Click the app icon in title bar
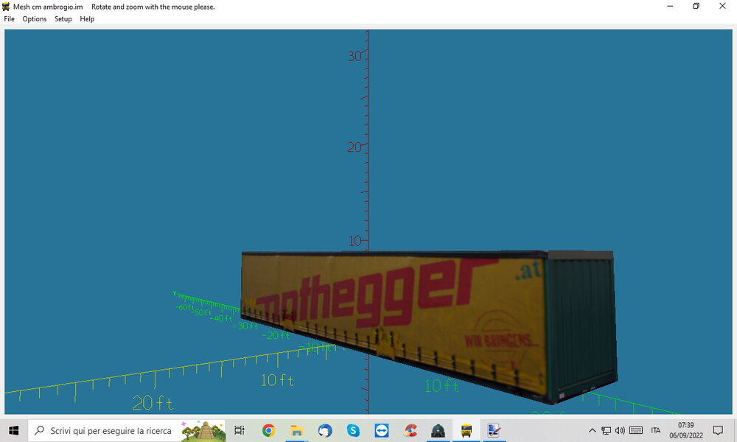The width and height of the screenshot is (737, 442). click(6, 7)
